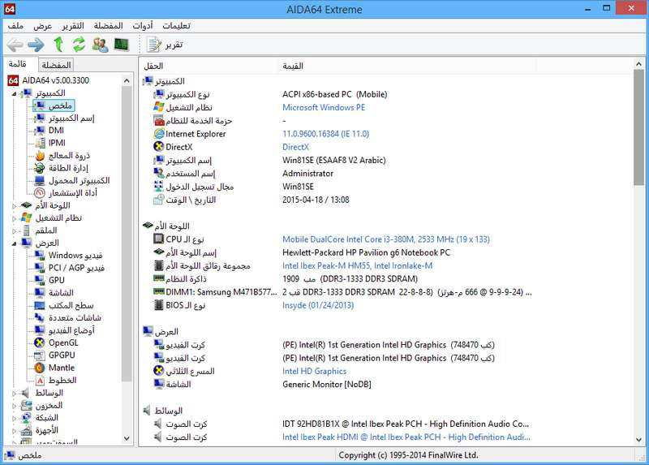Select the IPMI tree item icon

click(x=40, y=143)
